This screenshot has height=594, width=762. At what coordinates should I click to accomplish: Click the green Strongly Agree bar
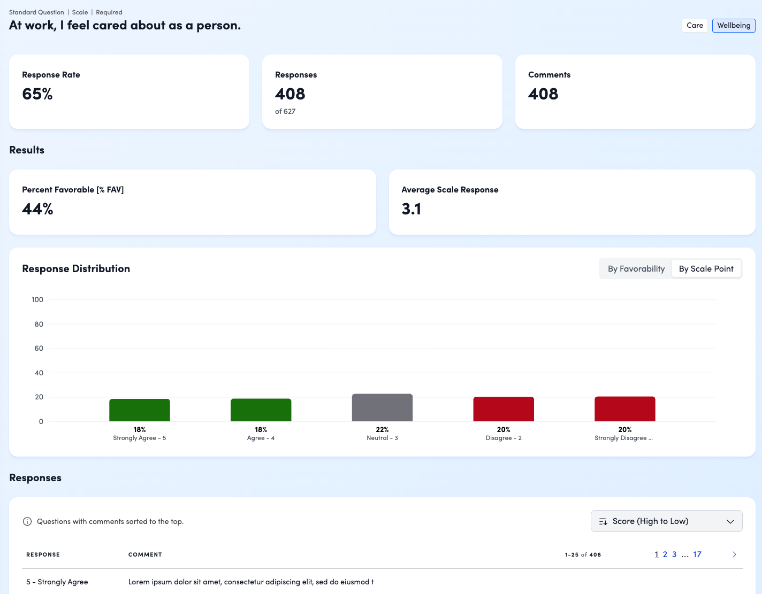click(140, 410)
